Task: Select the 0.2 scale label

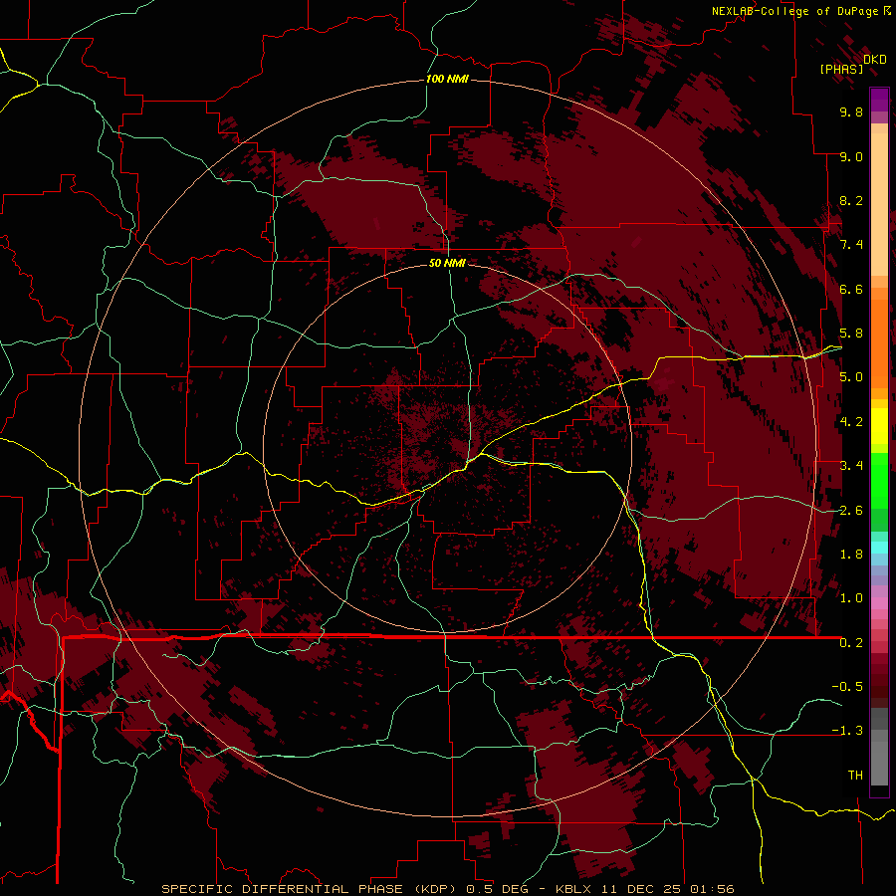Action: (851, 643)
